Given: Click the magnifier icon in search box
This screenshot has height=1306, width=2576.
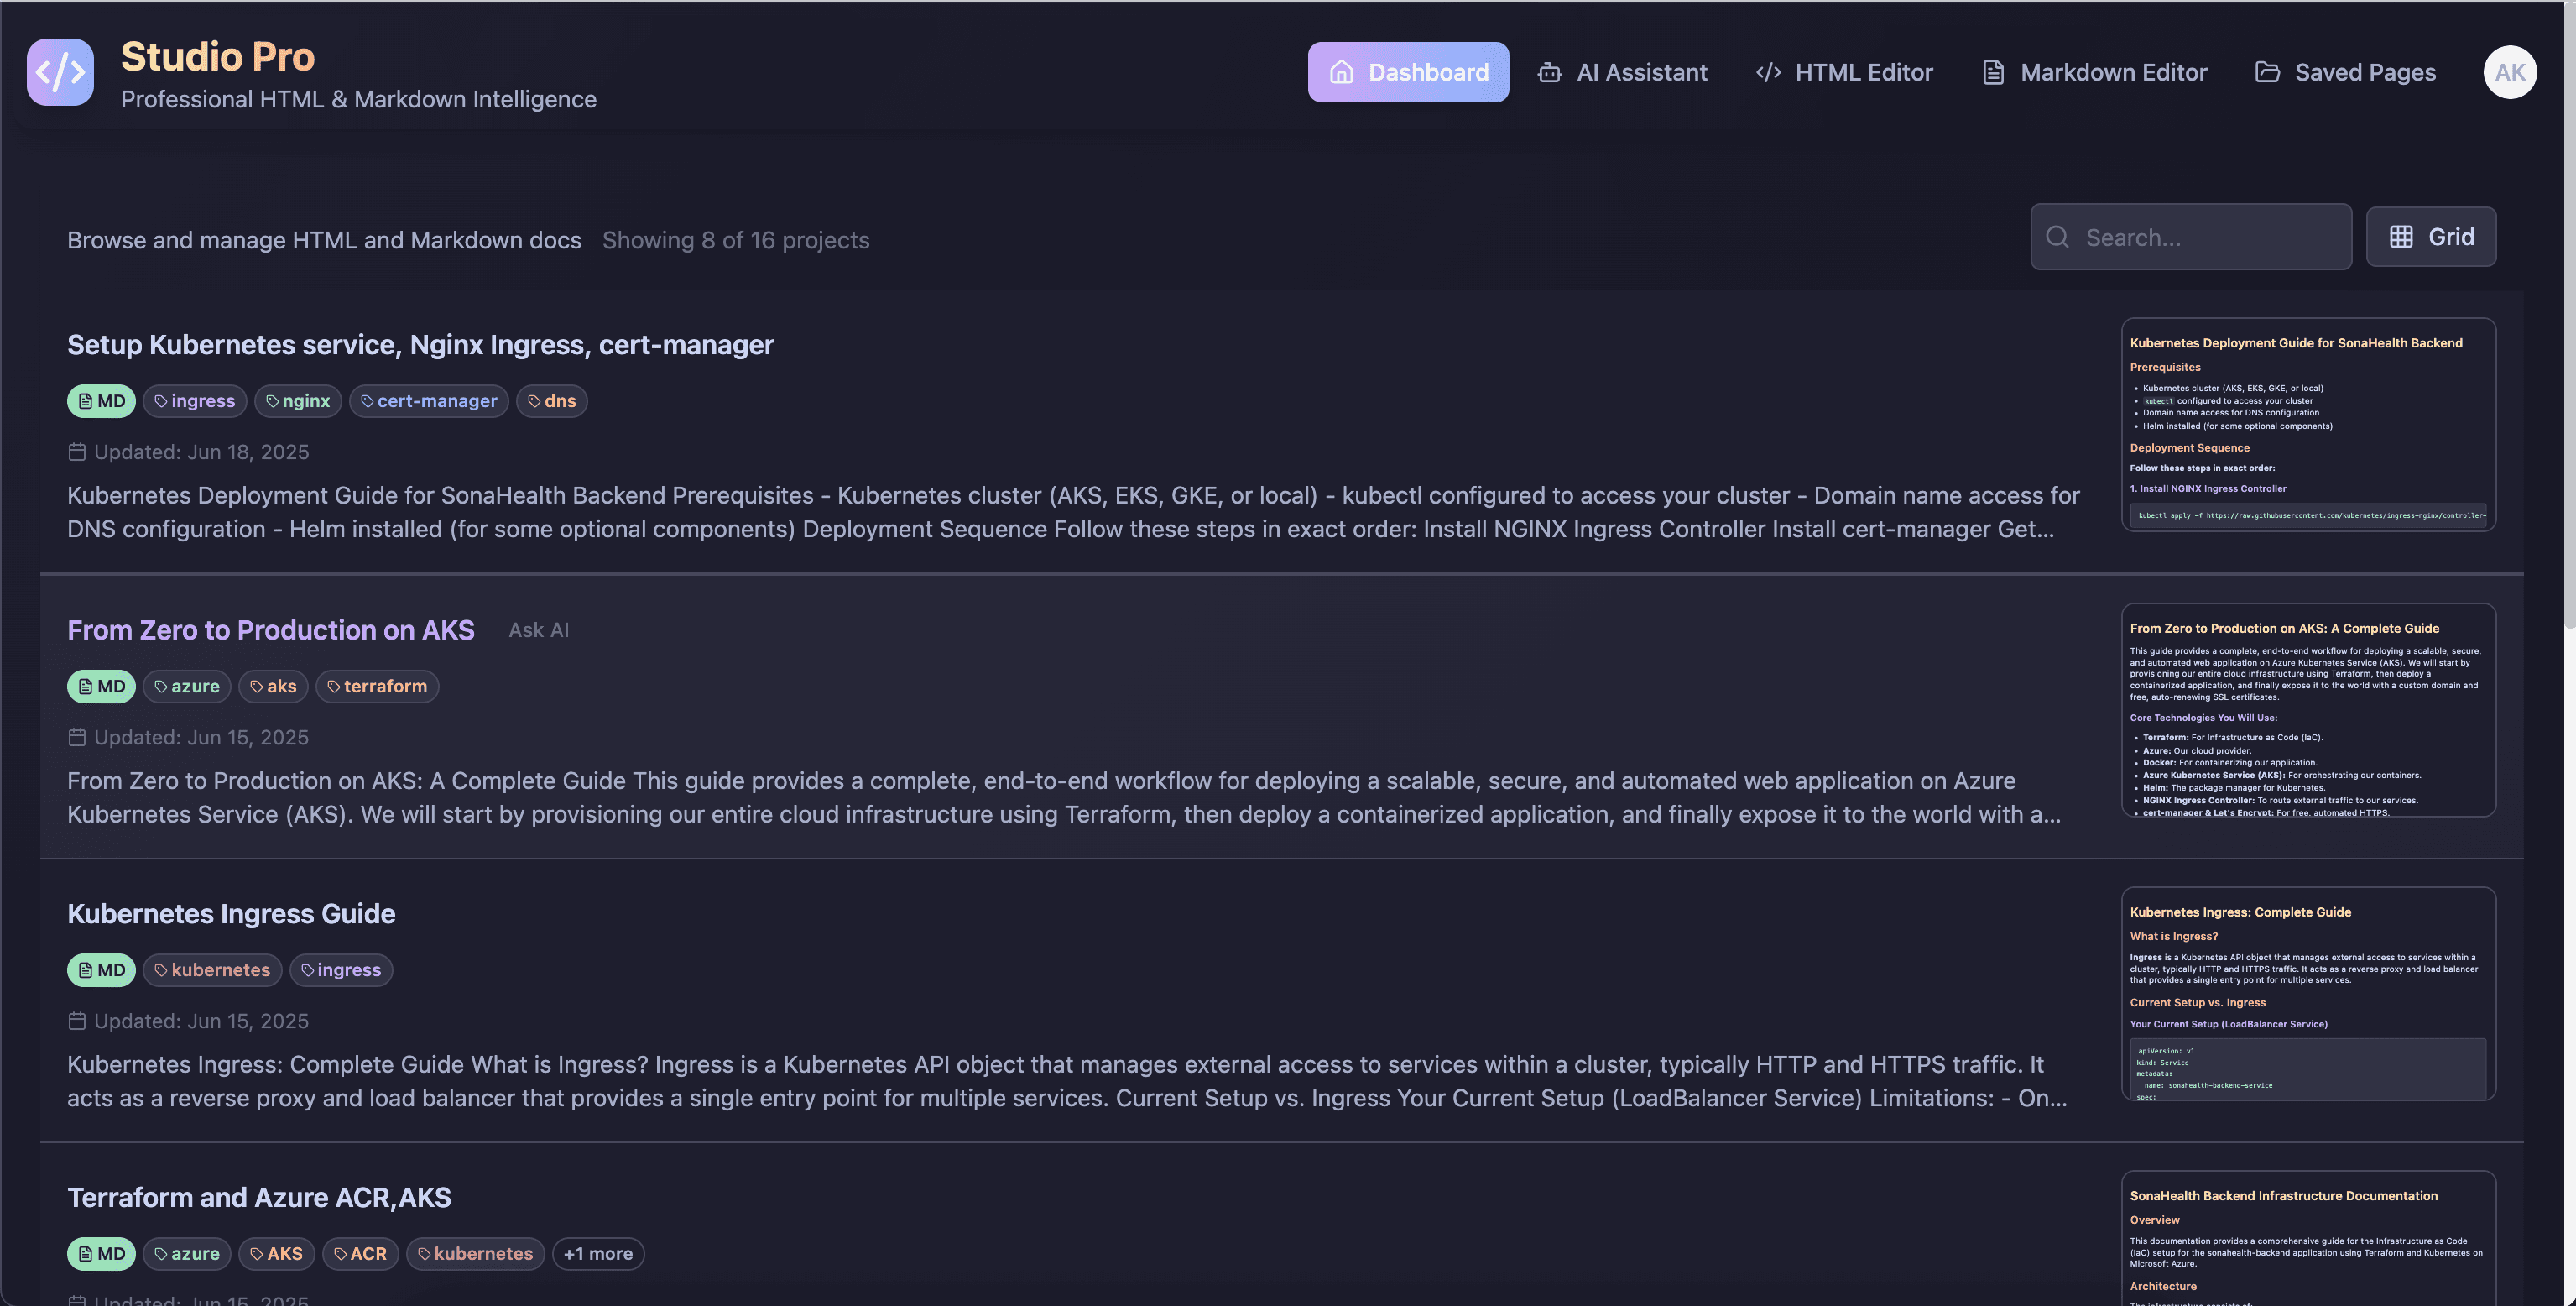Looking at the screenshot, I should tap(2057, 237).
